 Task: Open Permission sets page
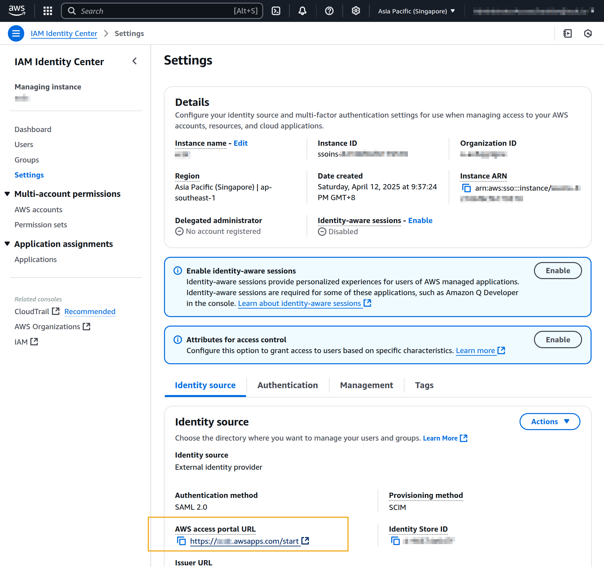(x=41, y=225)
